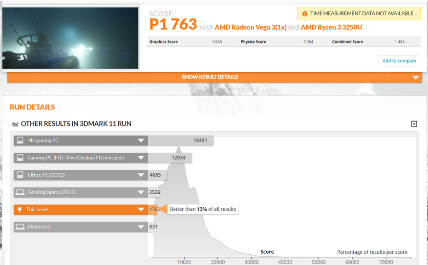Expand the Notebook row arrow
Screen dimensions: 428x265
141,227
